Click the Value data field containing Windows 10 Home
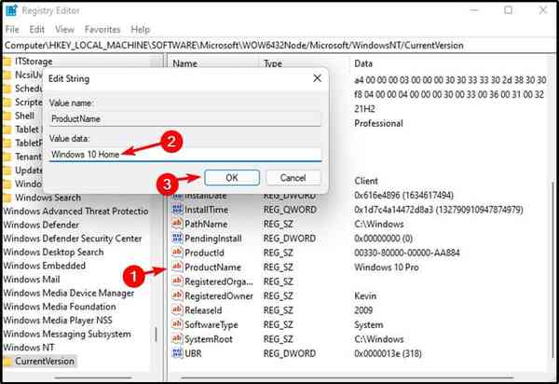The height and width of the screenshot is (384, 559). pos(185,155)
